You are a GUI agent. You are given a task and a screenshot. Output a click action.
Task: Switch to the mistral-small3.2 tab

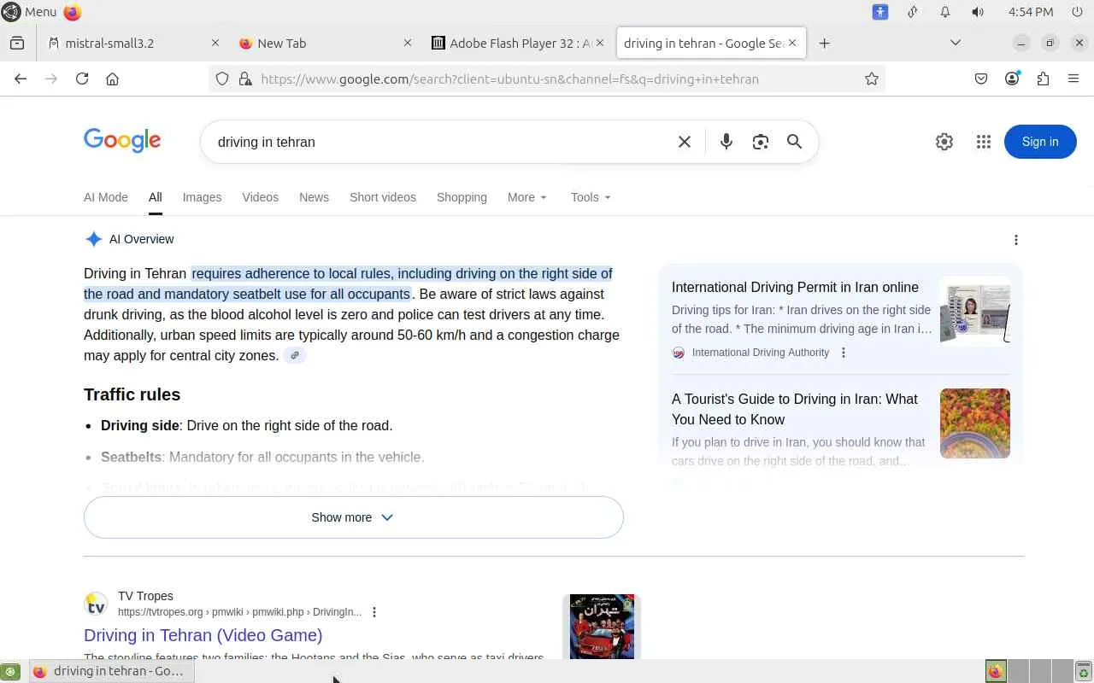pyautogui.click(x=133, y=43)
